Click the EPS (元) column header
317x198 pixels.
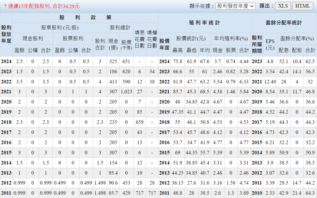coord(270,44)
